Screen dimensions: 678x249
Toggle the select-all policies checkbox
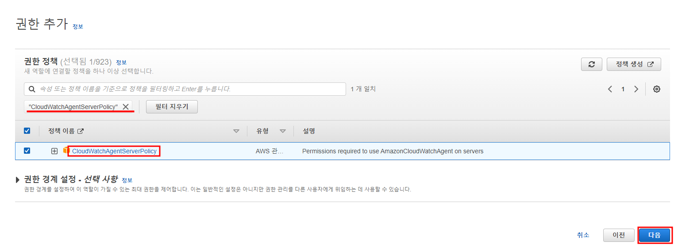[x=27, y=131]
